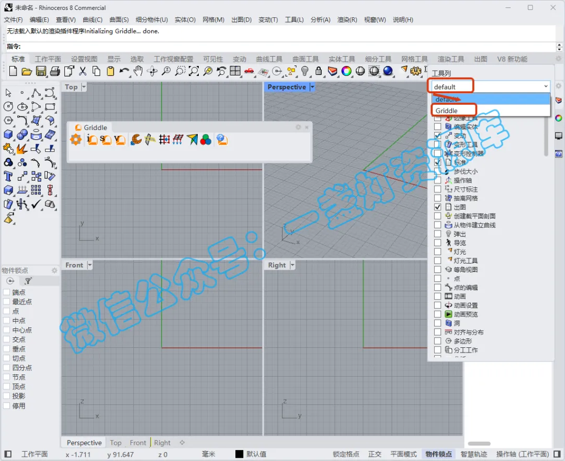Switch to the 曲线工具 toolbar tab

(269, 59)
